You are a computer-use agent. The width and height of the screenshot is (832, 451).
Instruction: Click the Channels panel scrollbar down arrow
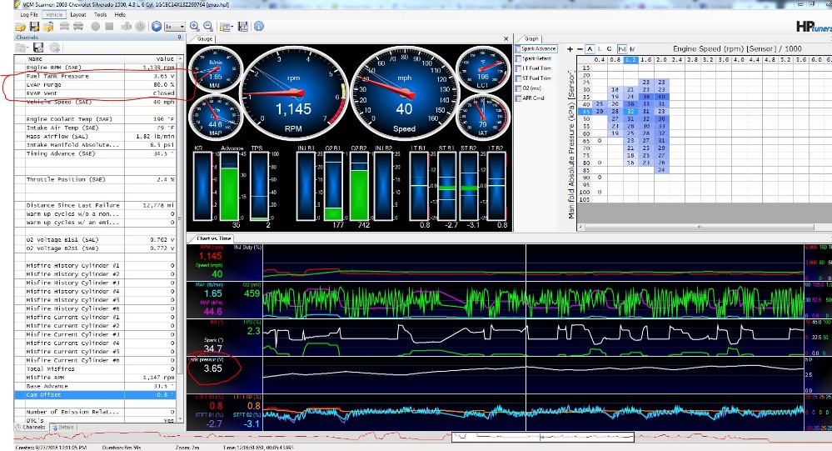coord(182,419)
